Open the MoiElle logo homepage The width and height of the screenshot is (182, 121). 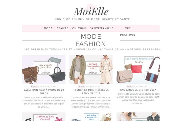tap(91, 11)
